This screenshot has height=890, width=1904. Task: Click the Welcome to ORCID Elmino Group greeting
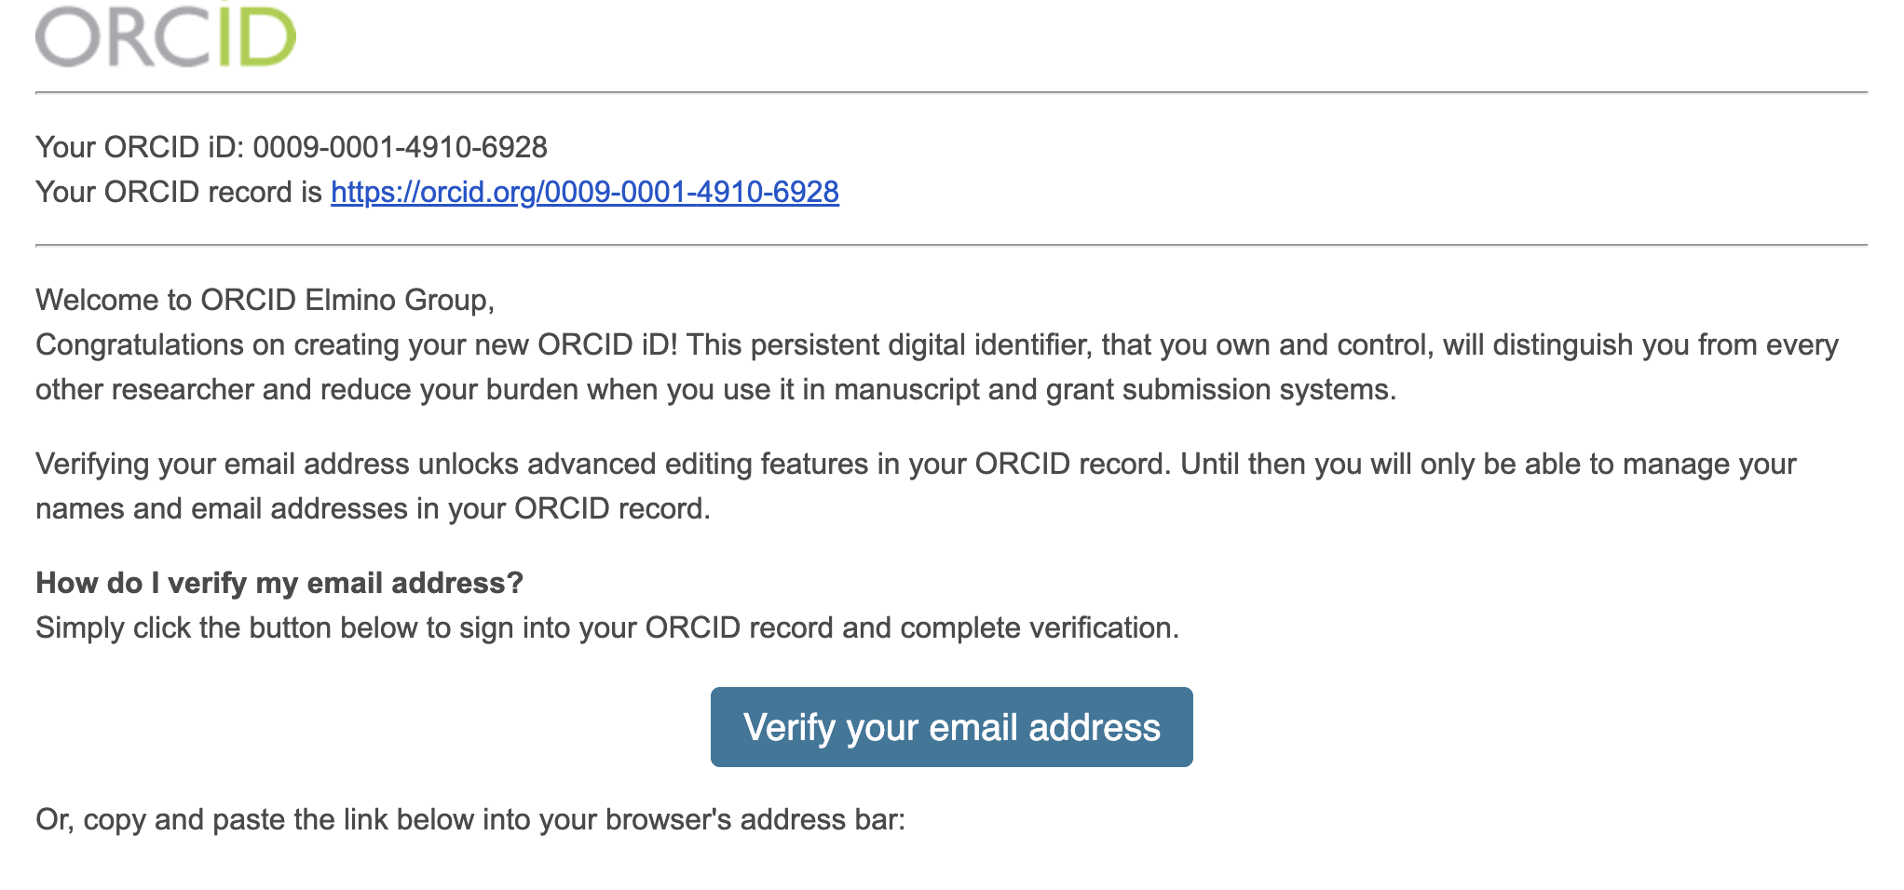click(x=265, y=300)
